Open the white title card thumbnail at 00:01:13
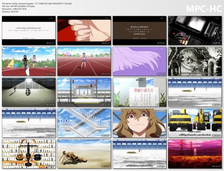This screenshot has height=171, width=224. pos(29,30)
